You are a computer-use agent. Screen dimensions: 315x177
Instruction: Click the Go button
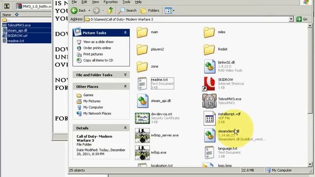[x=302, y=19]
